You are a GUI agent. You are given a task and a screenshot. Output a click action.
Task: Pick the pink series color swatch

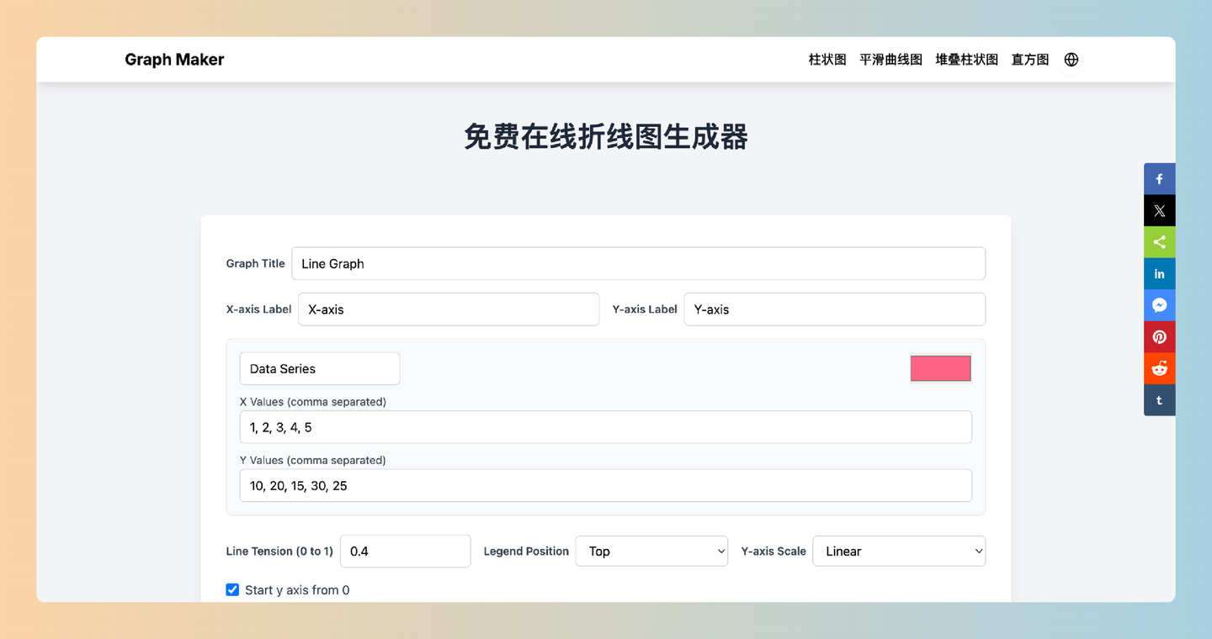click(940, 367)
